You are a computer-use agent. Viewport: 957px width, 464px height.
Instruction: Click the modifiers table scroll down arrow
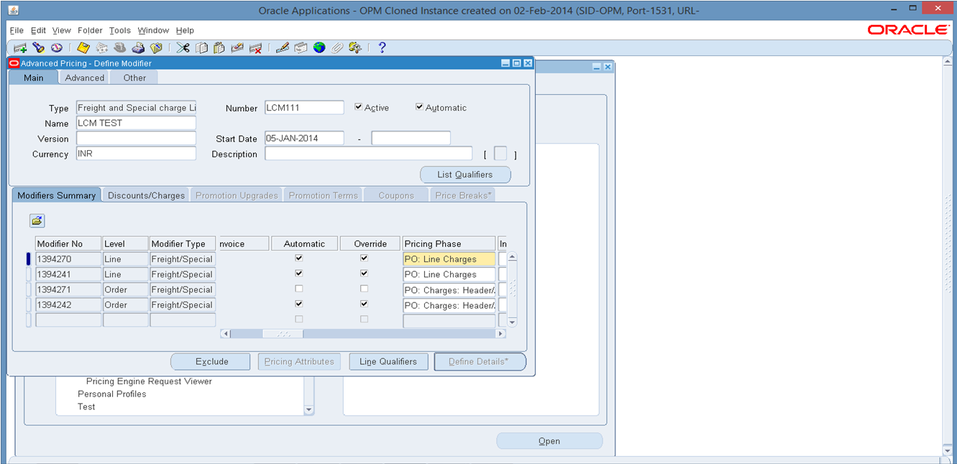coord(513,323)
